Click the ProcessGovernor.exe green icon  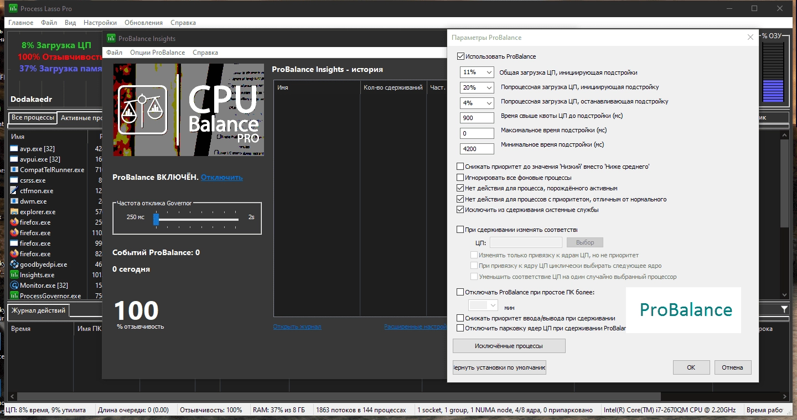pos(14,295)
